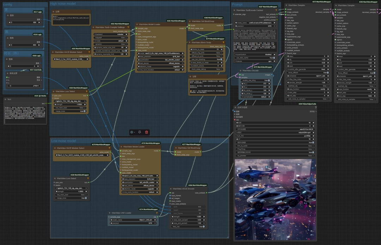Viewport: 381px width, 245px height.
Task: Collapse low noise WanVideo Set BlockSwap node
Action: (176, 148)
